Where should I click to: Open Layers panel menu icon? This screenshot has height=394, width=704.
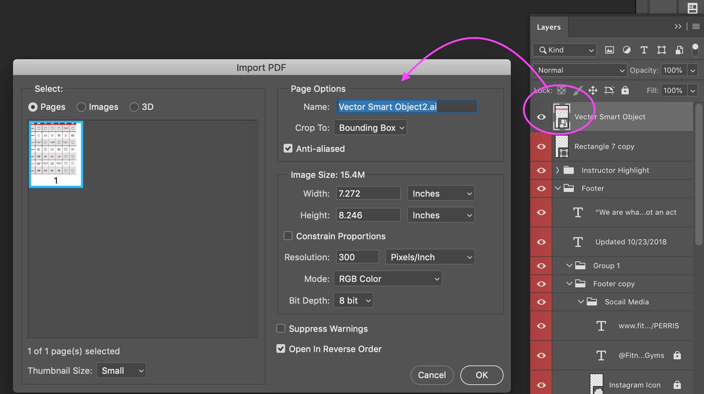pyautogui.click(x=696, y=26)
